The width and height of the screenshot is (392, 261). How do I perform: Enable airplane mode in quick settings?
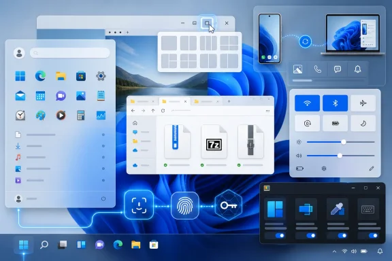[363, 103]
